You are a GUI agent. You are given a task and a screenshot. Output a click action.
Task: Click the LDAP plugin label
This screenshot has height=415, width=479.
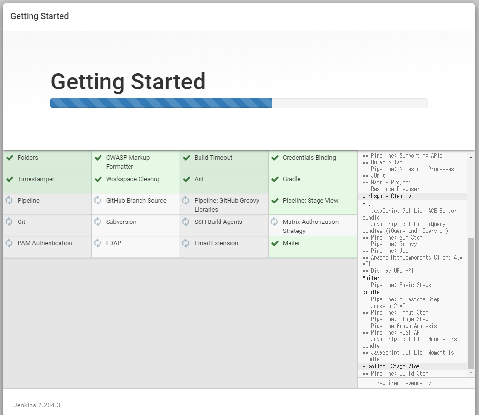click(114, 243)
